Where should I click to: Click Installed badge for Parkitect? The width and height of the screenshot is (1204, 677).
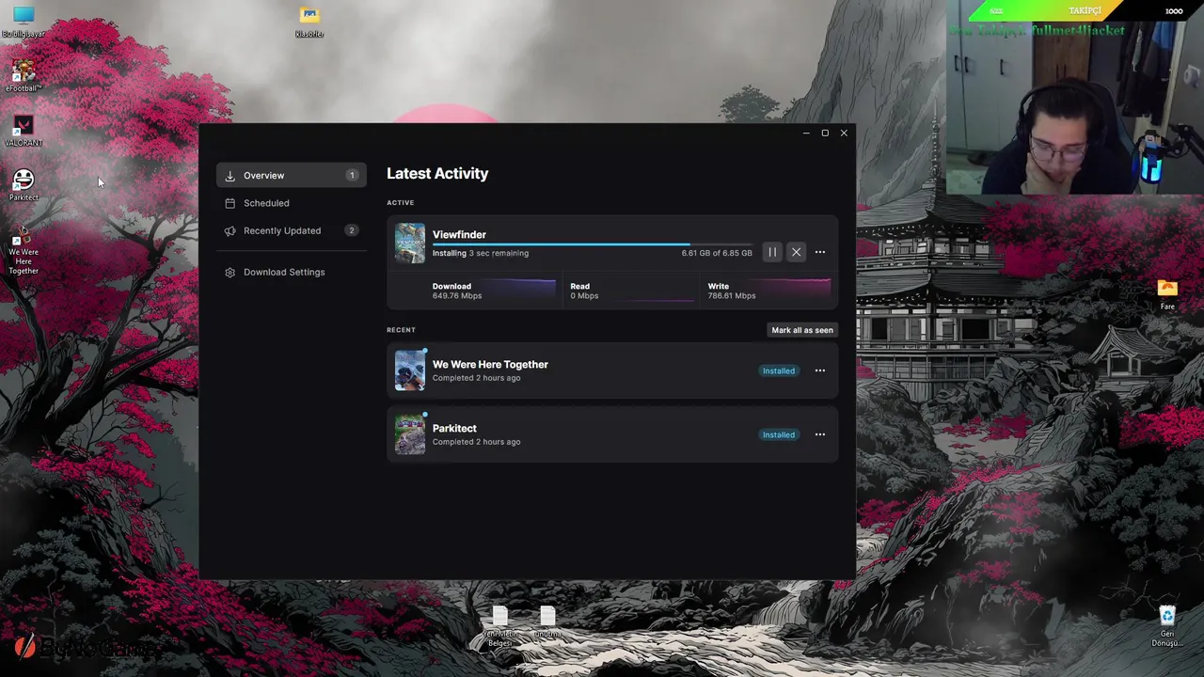[779, 434]
